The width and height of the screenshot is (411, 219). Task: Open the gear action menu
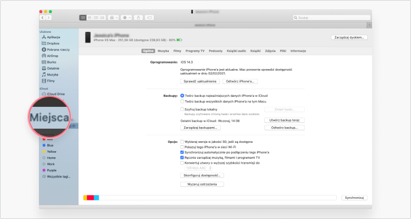coord(126,18)
